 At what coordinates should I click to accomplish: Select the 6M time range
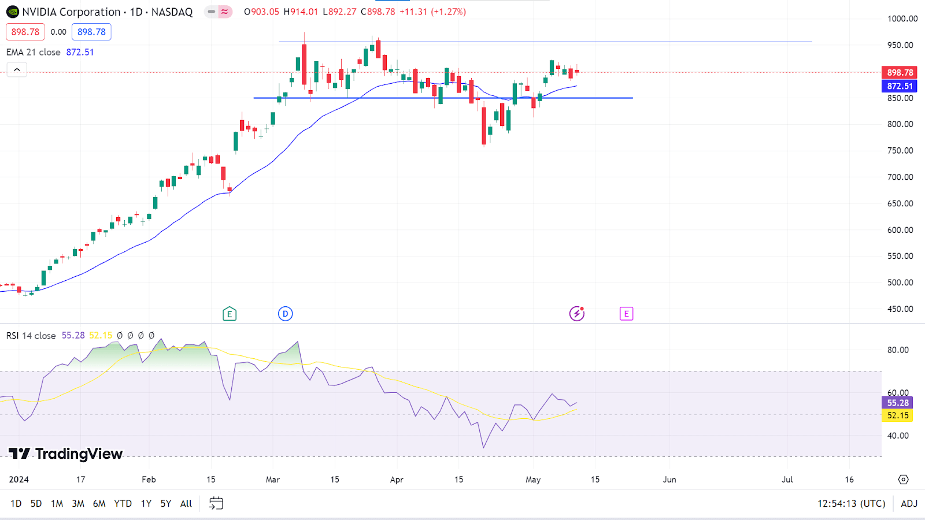click(x=99, y=503)
